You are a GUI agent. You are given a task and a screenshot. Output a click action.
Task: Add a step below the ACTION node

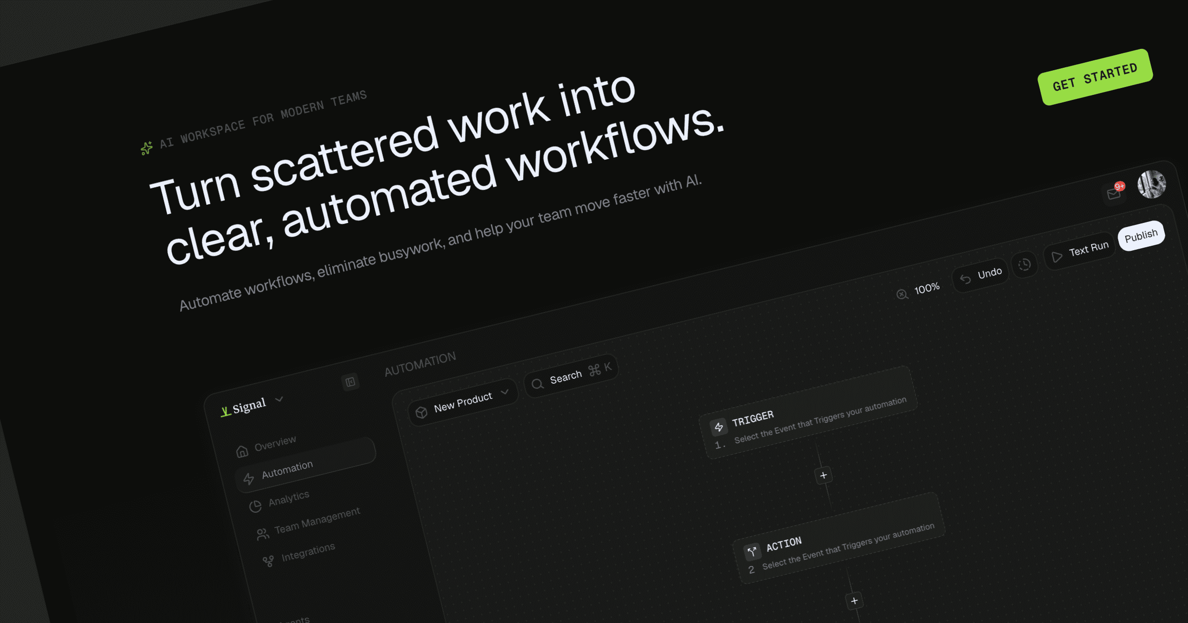(x=854, y=601)
